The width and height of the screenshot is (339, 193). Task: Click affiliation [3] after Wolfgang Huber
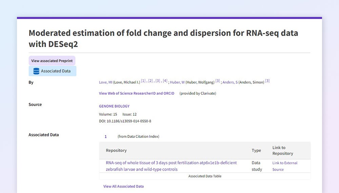click(x=218, y=81)
